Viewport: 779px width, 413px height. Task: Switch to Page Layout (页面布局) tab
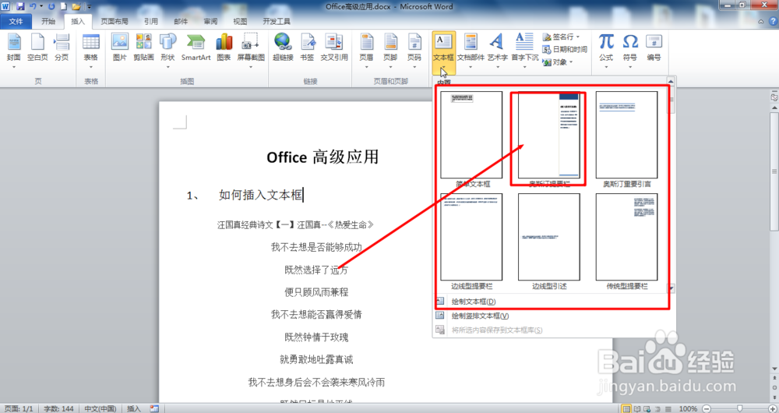pyautogui.click(x=115, y=21)
